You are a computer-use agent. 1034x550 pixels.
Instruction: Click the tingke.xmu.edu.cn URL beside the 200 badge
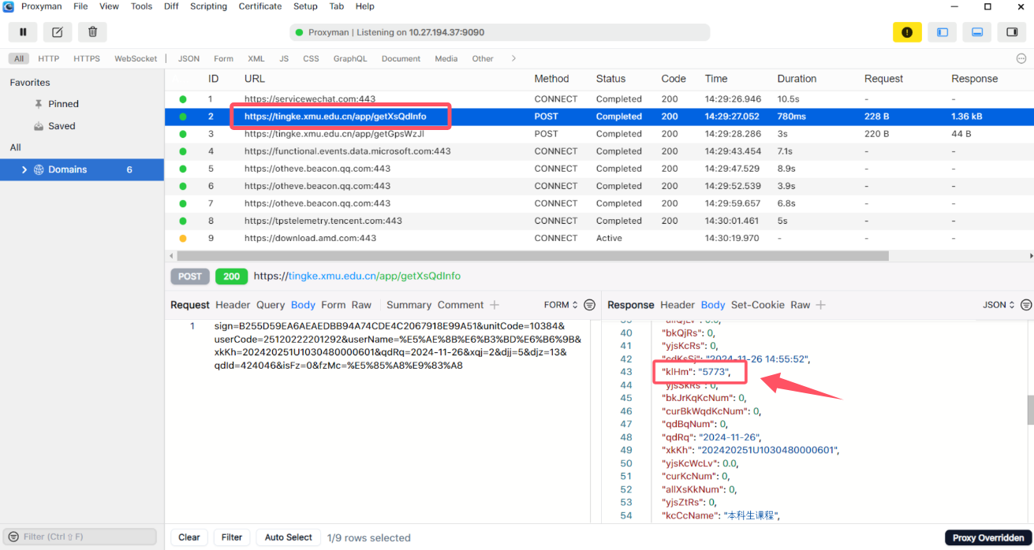(357, 277)
